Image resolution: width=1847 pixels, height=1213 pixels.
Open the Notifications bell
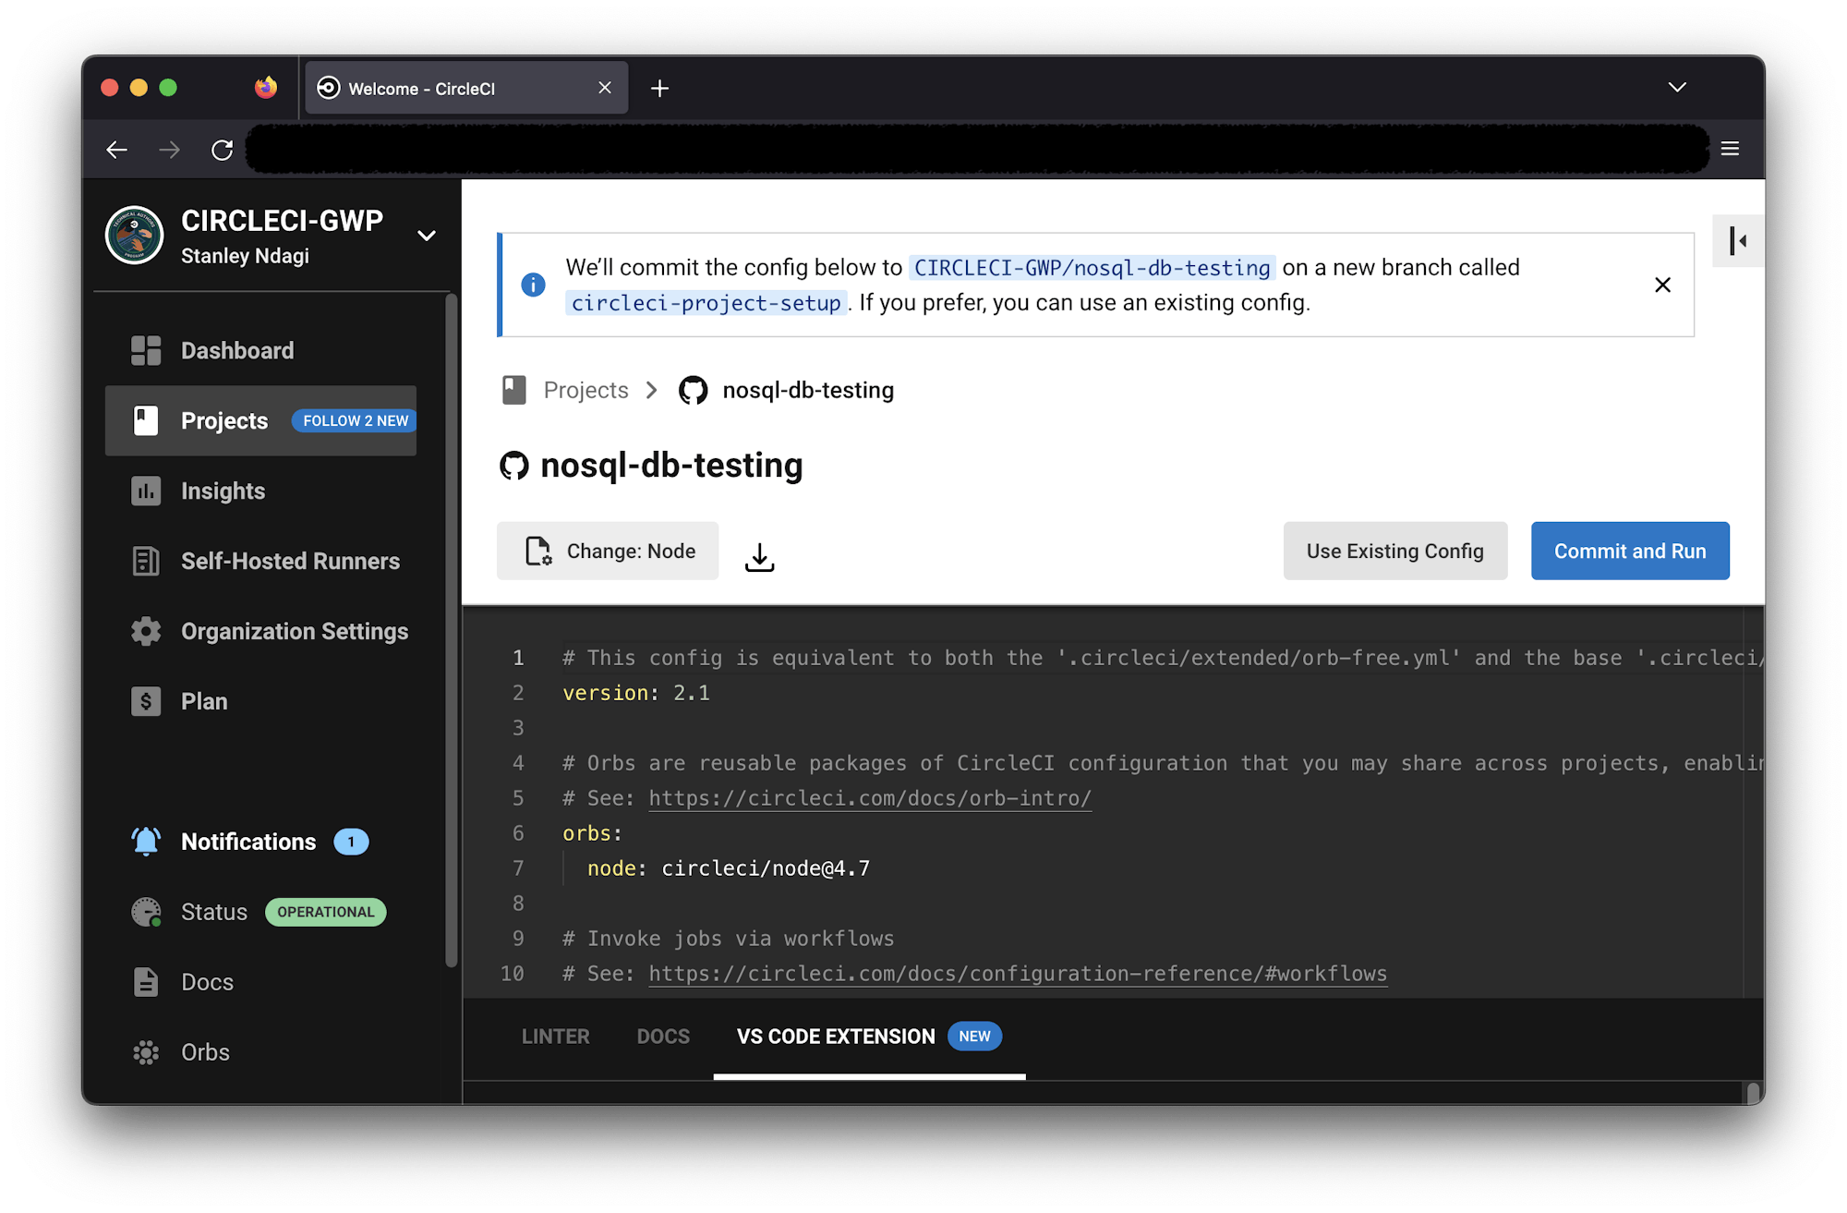tap(145, 841)
